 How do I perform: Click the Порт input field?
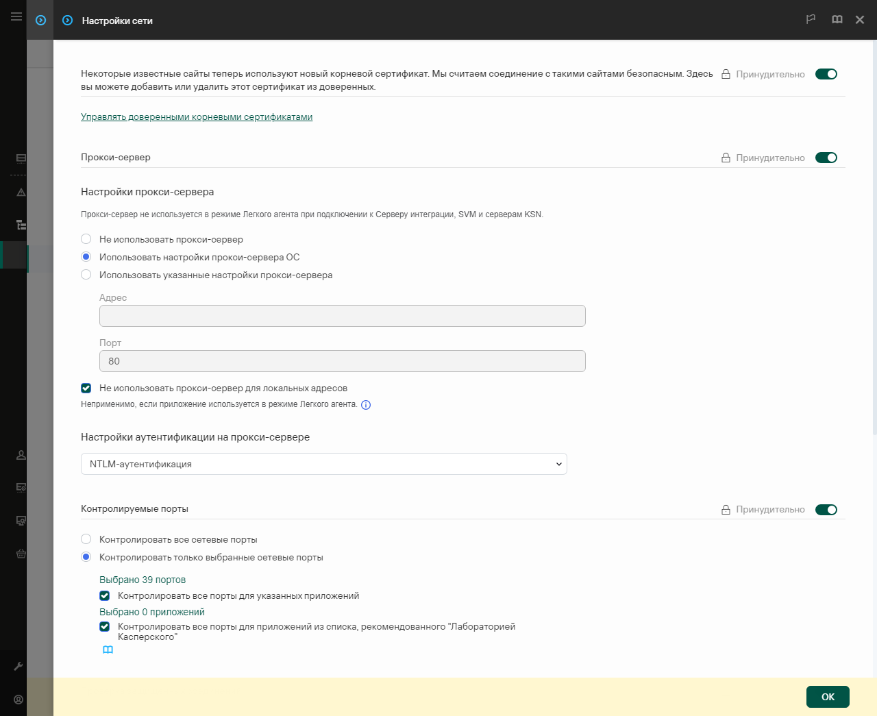342,361
